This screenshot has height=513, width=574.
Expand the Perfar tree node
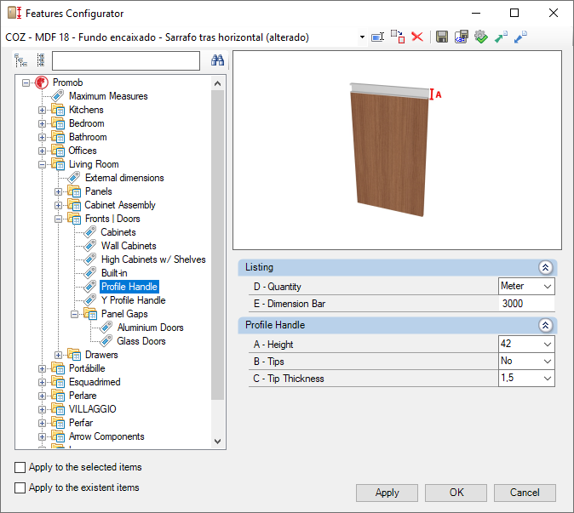click(42, 424)
